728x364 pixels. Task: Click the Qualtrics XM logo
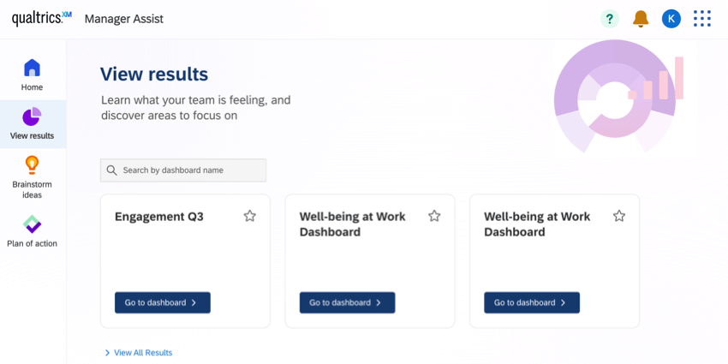[41, 19]
